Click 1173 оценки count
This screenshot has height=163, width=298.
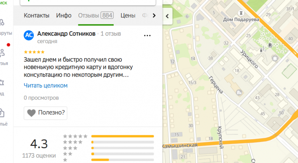point(39,156)
